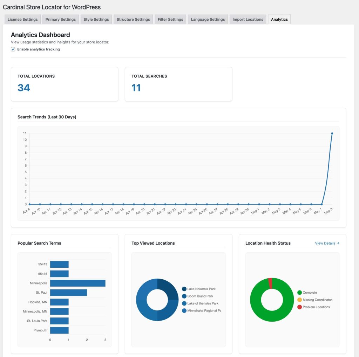The width and height of the screenshot is (359, 357).
Task: Click the 55416 search term bar
Action: 59,274
